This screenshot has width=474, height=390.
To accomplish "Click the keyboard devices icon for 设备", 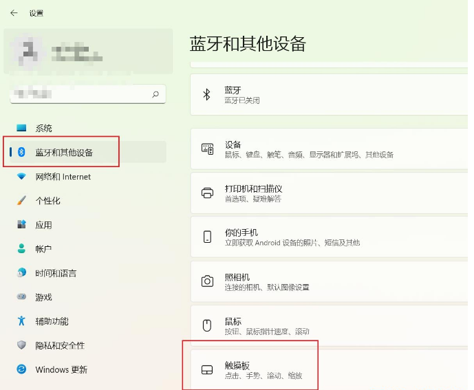I will point(207,149).
